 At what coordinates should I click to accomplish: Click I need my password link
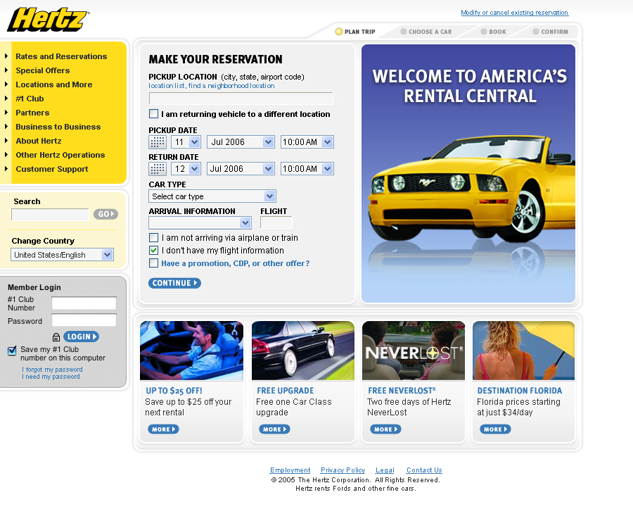(x=51, y=377)
